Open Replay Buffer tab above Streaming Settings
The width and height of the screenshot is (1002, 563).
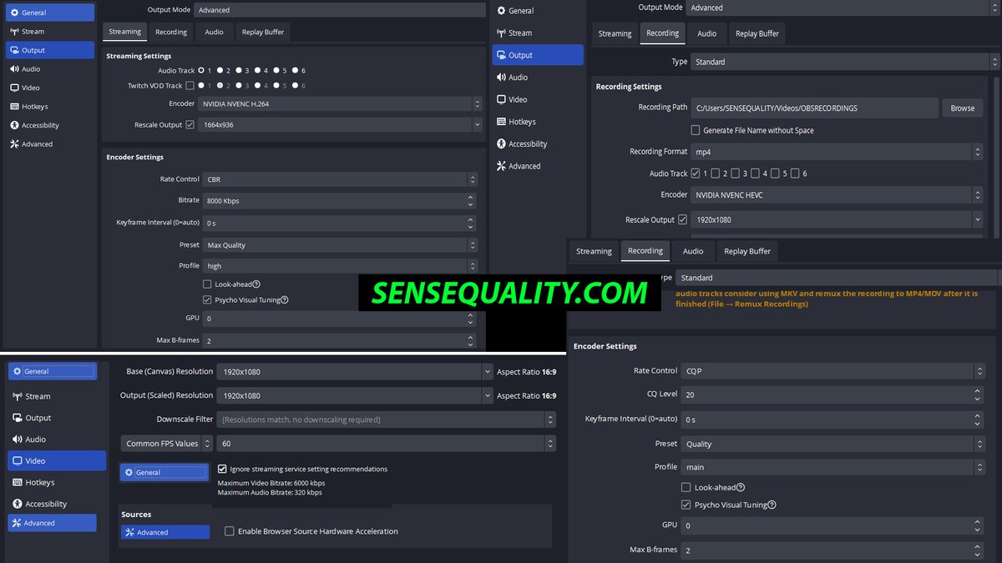click(x=263, y=32)
